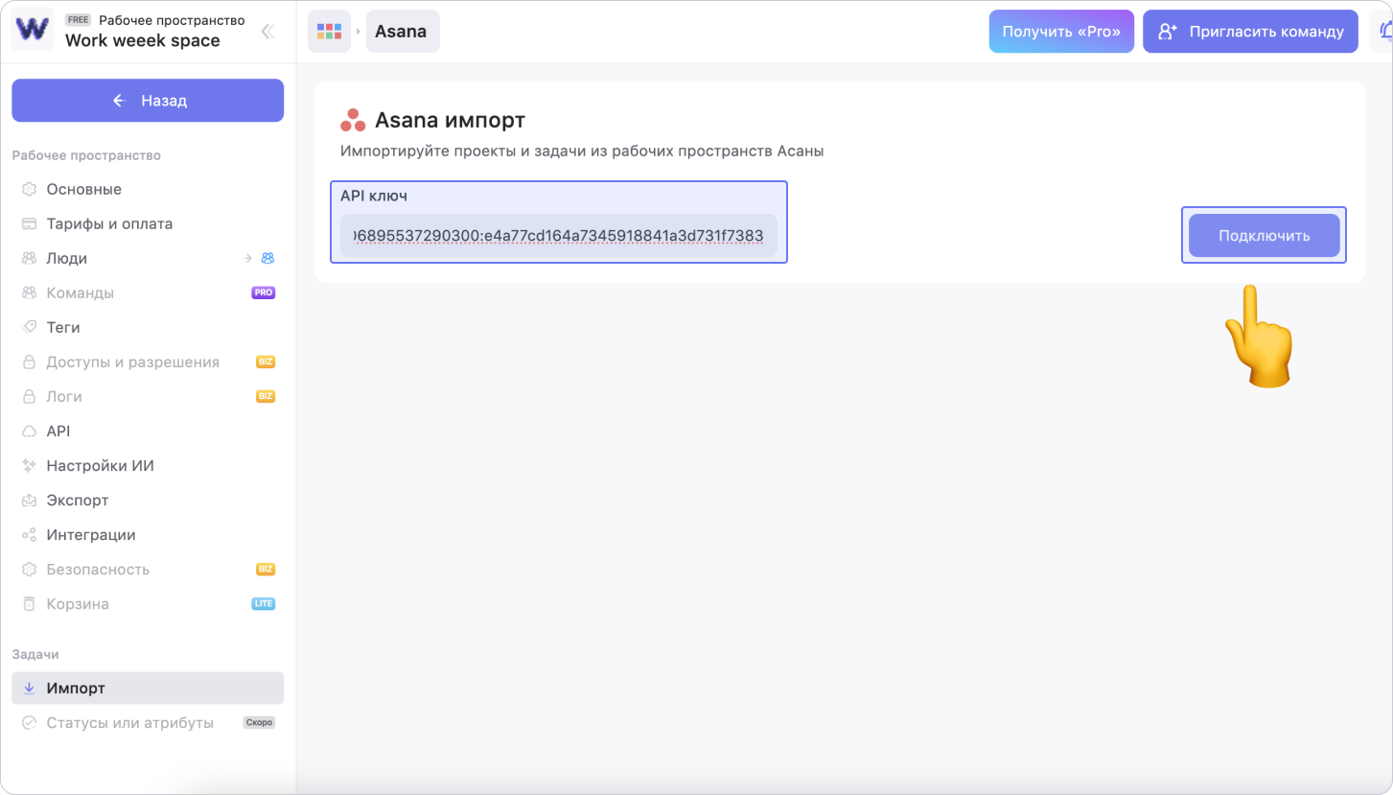The image size is (1393, 795).
Task: Open Основные settings section
Action: pos(83,189)
